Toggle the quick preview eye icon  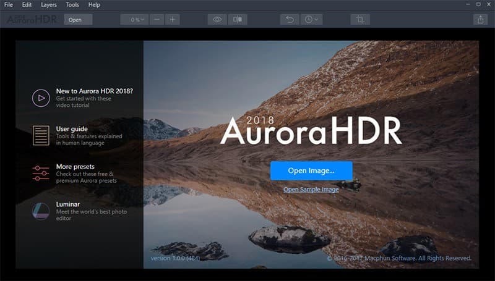pyautogui.click(x=217, y=20)
